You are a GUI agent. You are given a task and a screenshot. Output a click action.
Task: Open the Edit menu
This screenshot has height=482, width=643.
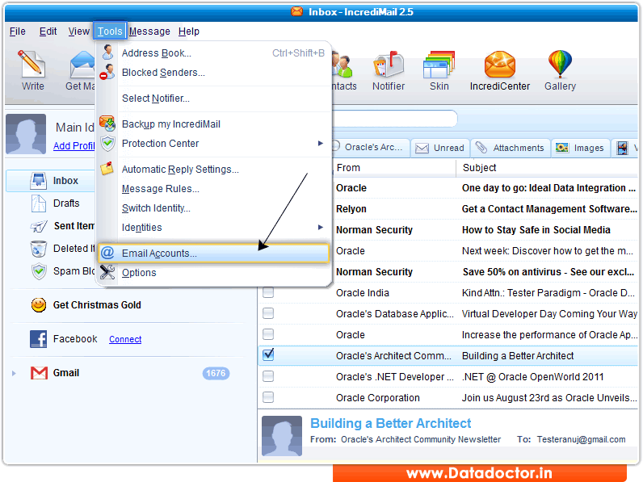48,31
